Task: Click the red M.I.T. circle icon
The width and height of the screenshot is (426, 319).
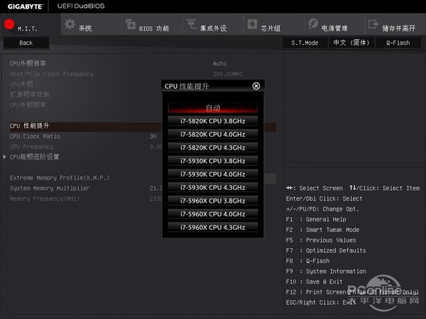Action: pyautogui.click(x=9, y=24)
